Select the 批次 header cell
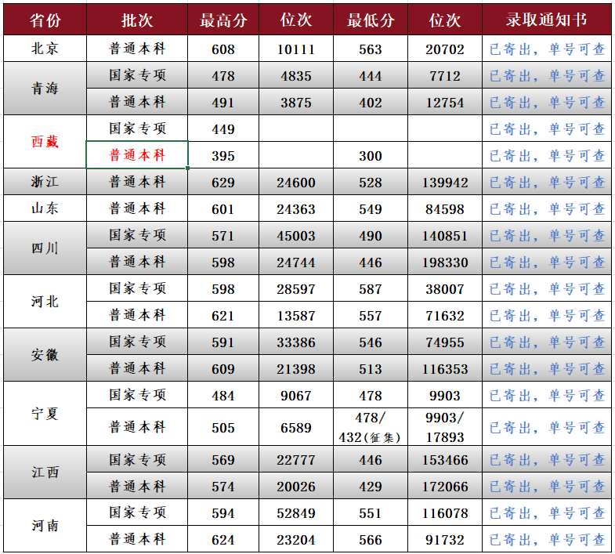The image size is (615, 554). pos(137,20)
